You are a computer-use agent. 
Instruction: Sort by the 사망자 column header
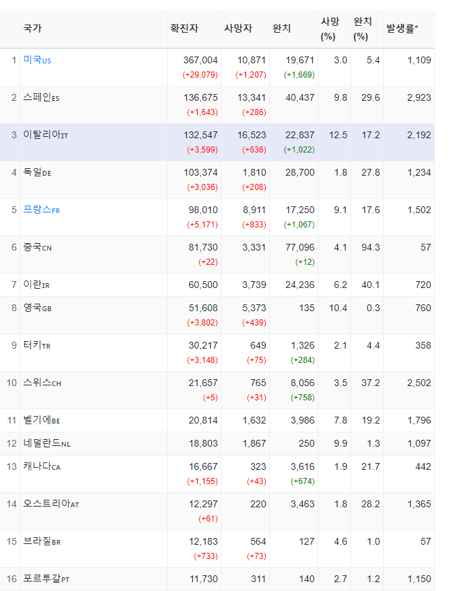coord(238,29)
